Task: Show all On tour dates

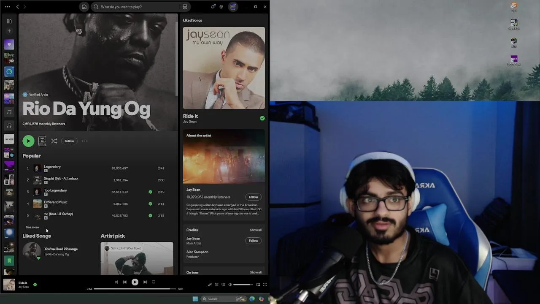Action: pos(256,272)
